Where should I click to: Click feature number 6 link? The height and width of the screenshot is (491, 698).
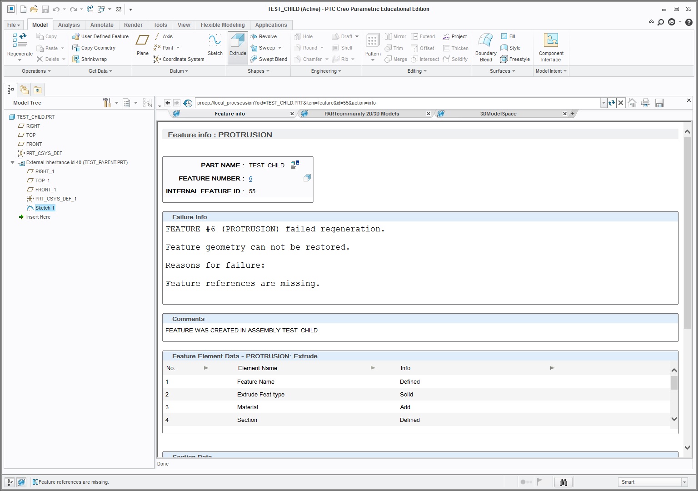pos(250,179)
